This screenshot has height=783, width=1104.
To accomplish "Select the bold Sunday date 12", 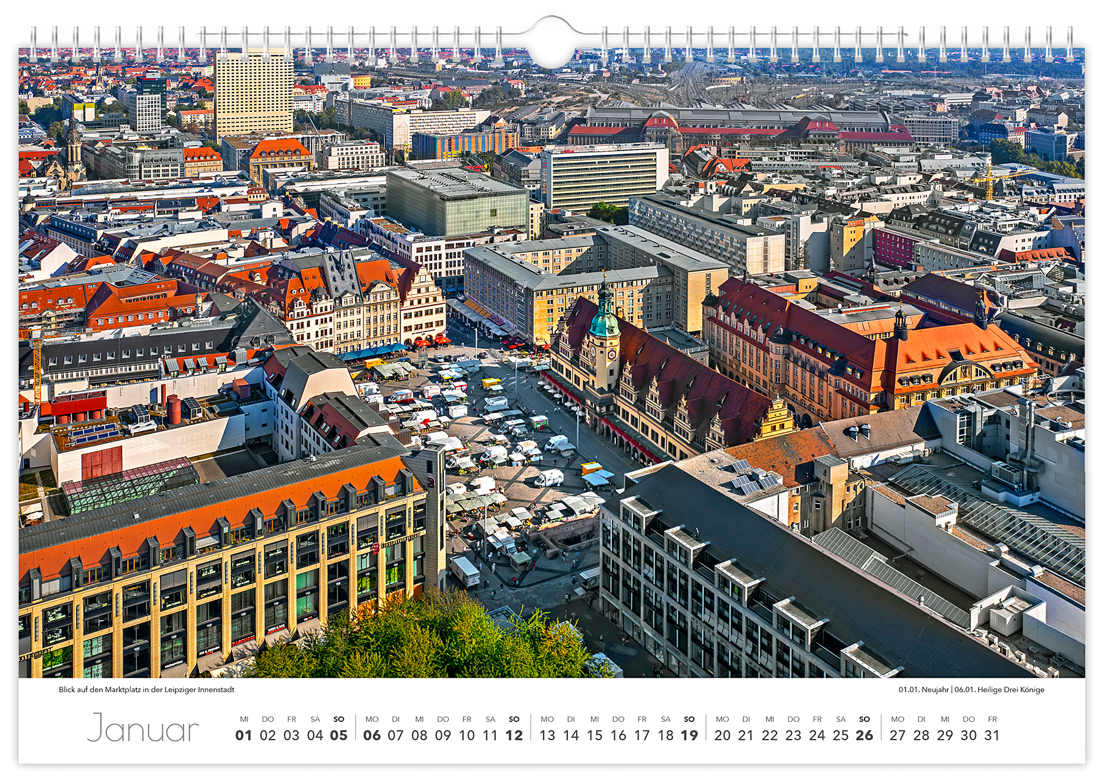I will 514,735.
